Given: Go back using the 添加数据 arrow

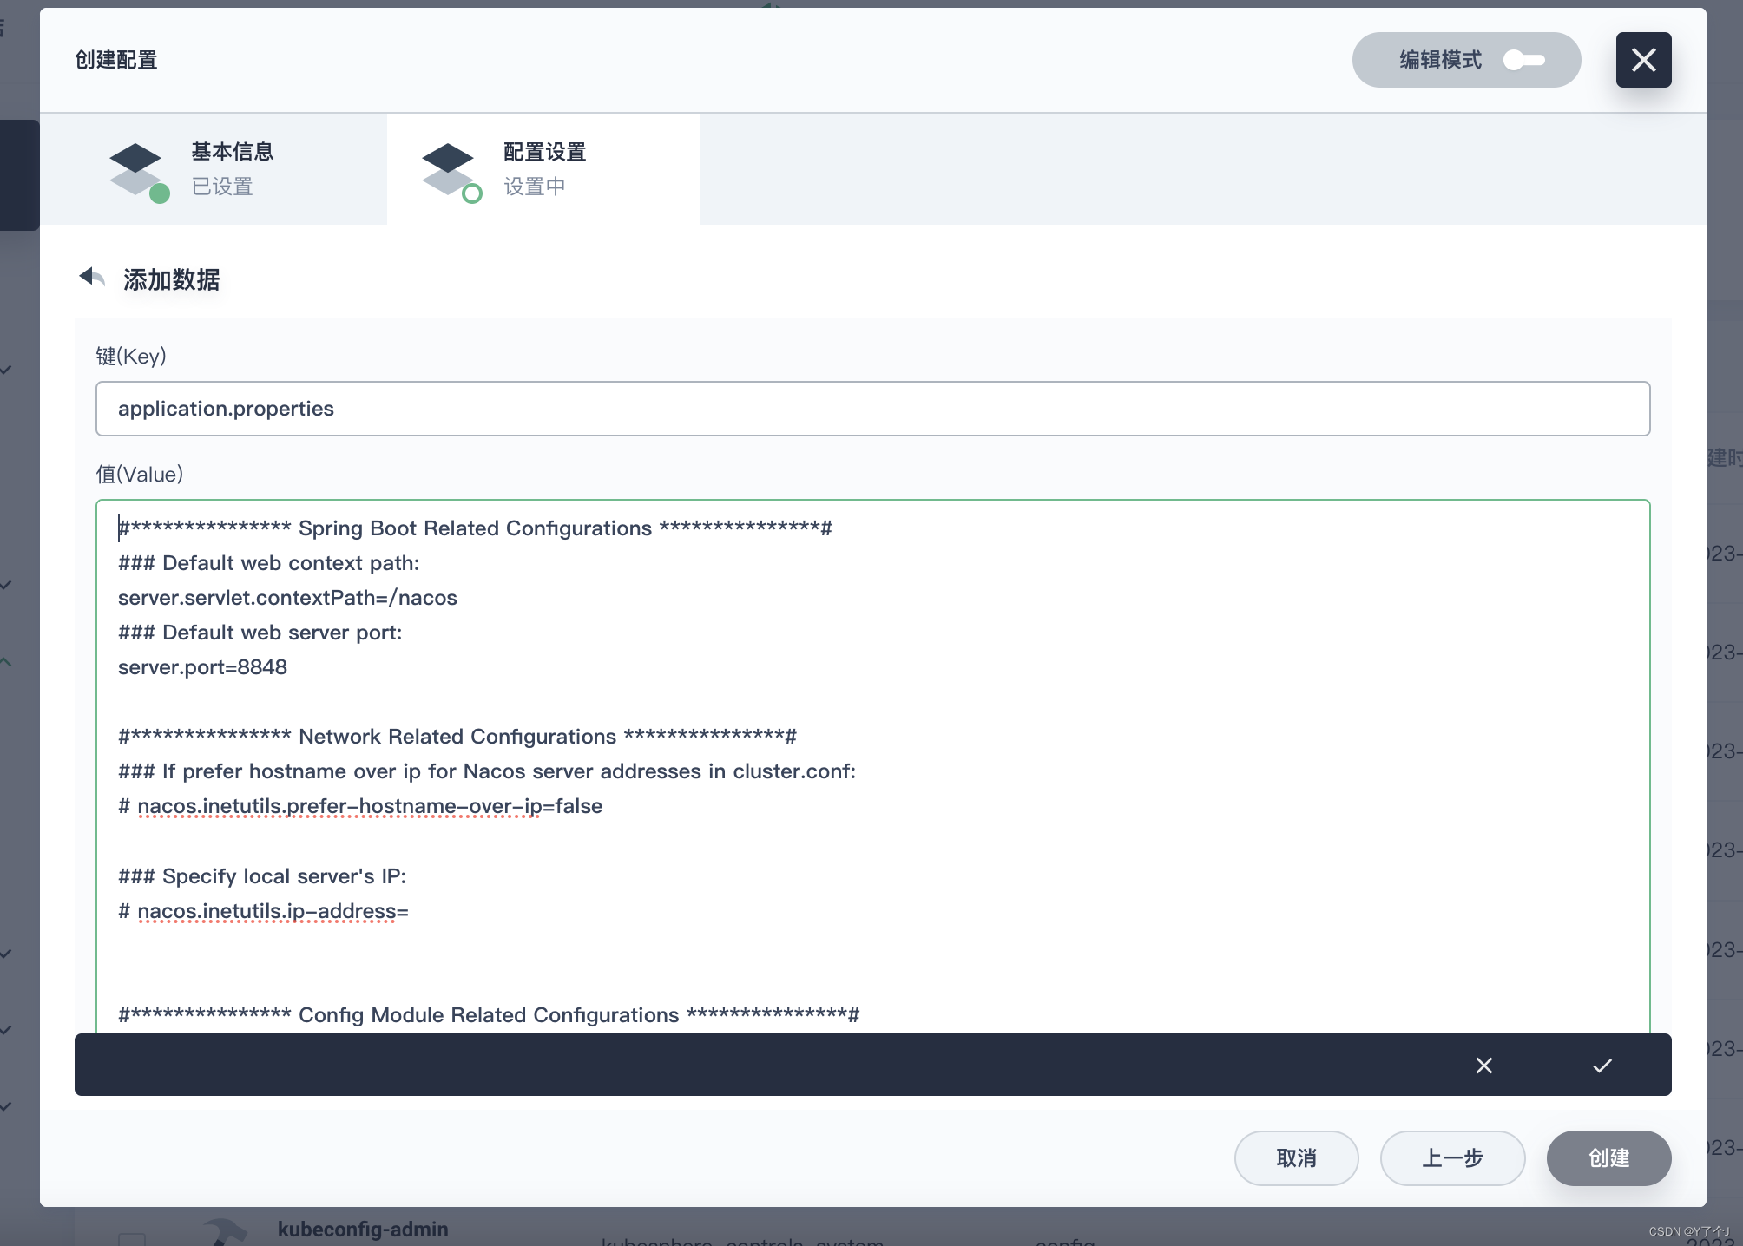Looking at the screenshot, I should [92, 278].
